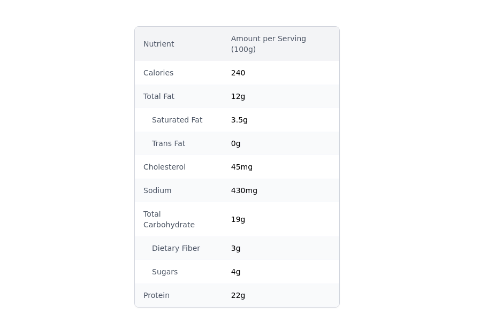The image size is (503, 322).
Task: Click the 3.5g saturated fat value
Action: (x=239, y=120)
